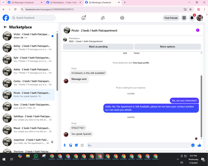Open a new browser tab
Screen dimensions: 208x166
[x=125, y=3]
